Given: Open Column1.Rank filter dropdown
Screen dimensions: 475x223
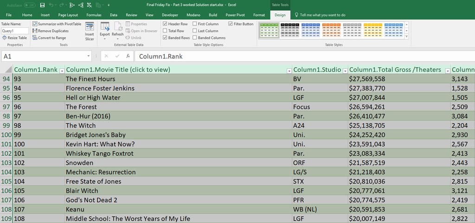Looking at the screenshot, I should tap(62, 71).
